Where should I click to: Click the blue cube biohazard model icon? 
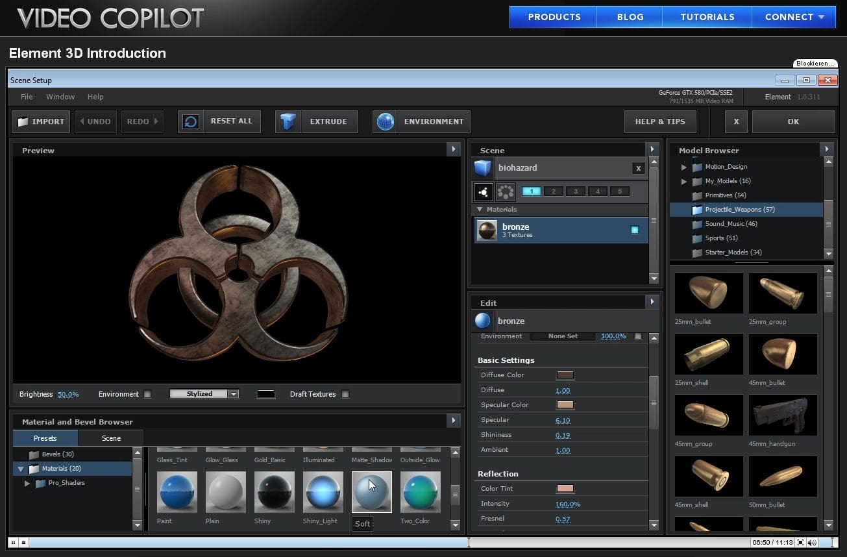tap(483, 168)
